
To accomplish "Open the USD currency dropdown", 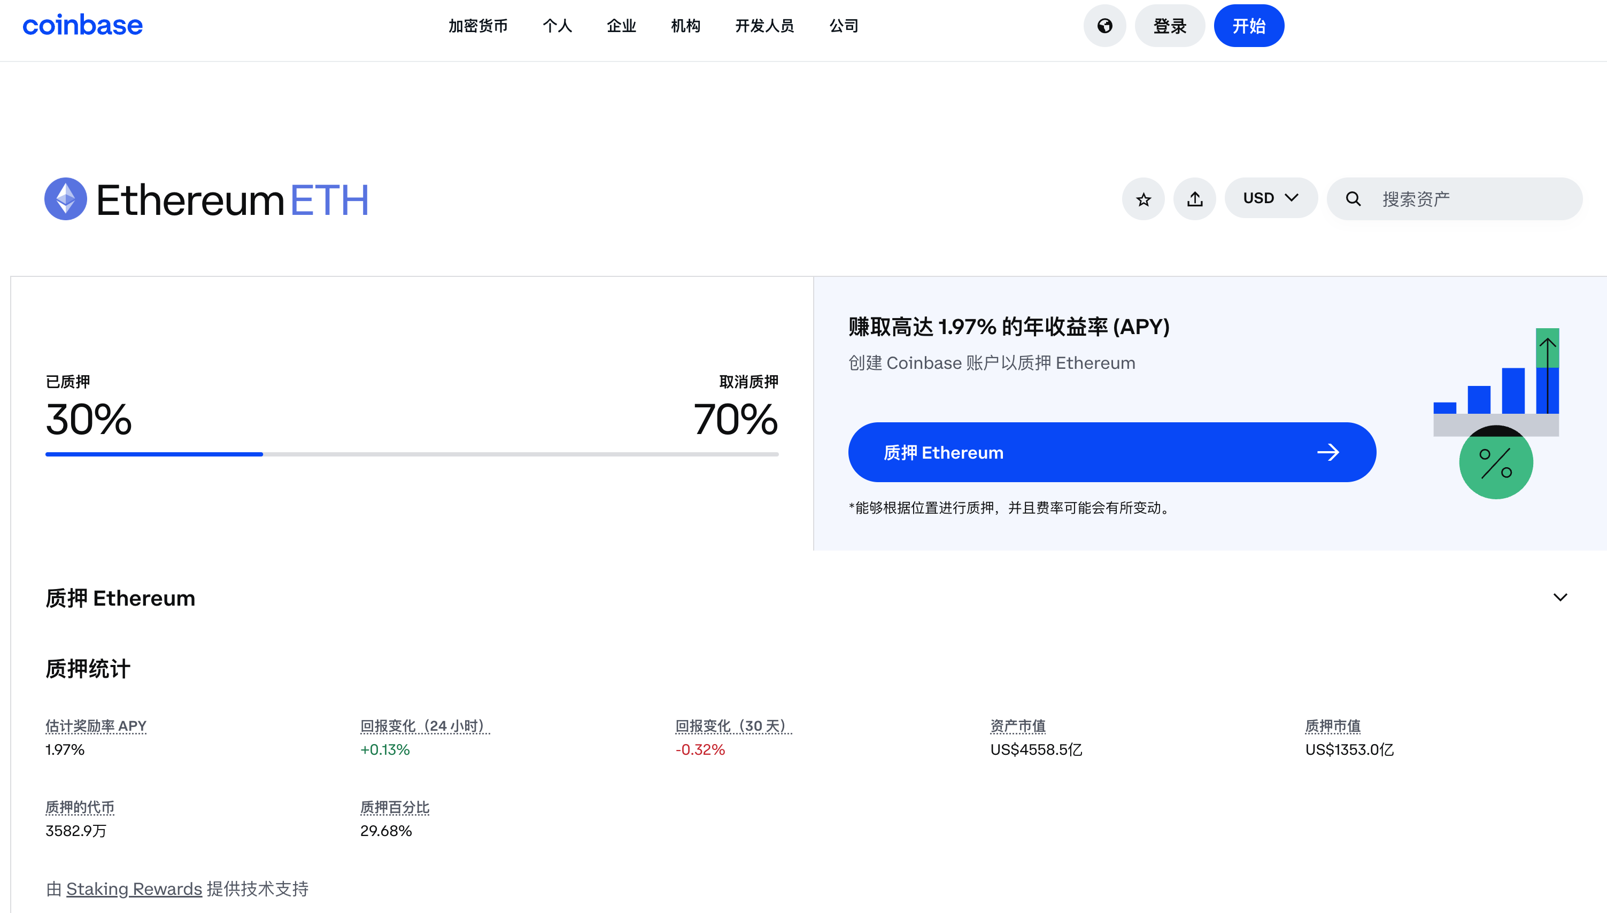I will coord(1270,198).
